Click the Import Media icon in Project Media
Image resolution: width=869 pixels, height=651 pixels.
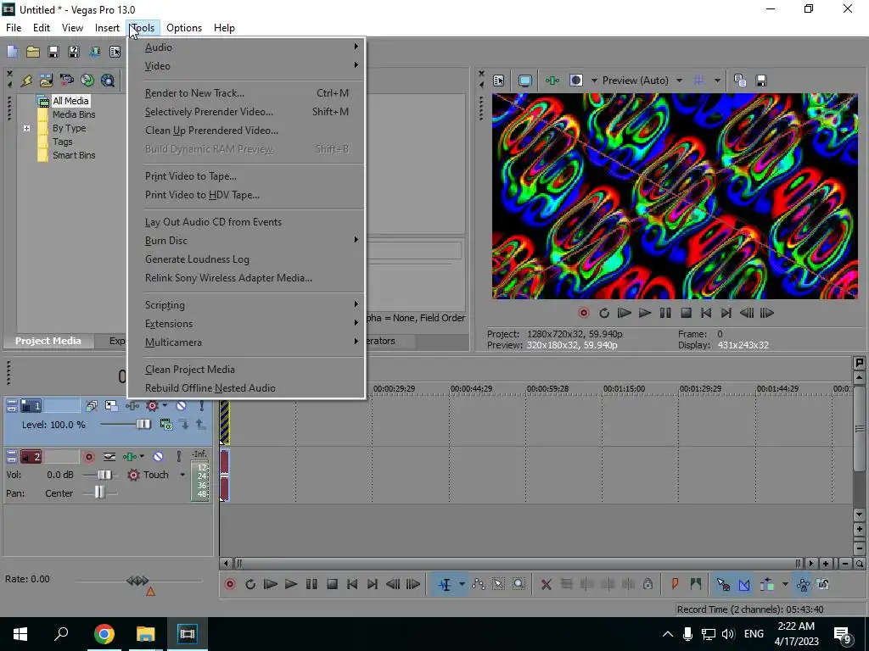coord(46,81)
